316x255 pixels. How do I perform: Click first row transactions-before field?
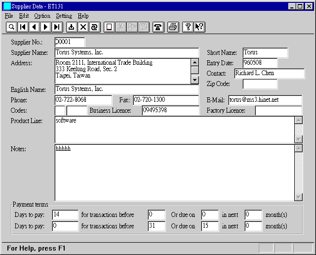tap(157, 214)
